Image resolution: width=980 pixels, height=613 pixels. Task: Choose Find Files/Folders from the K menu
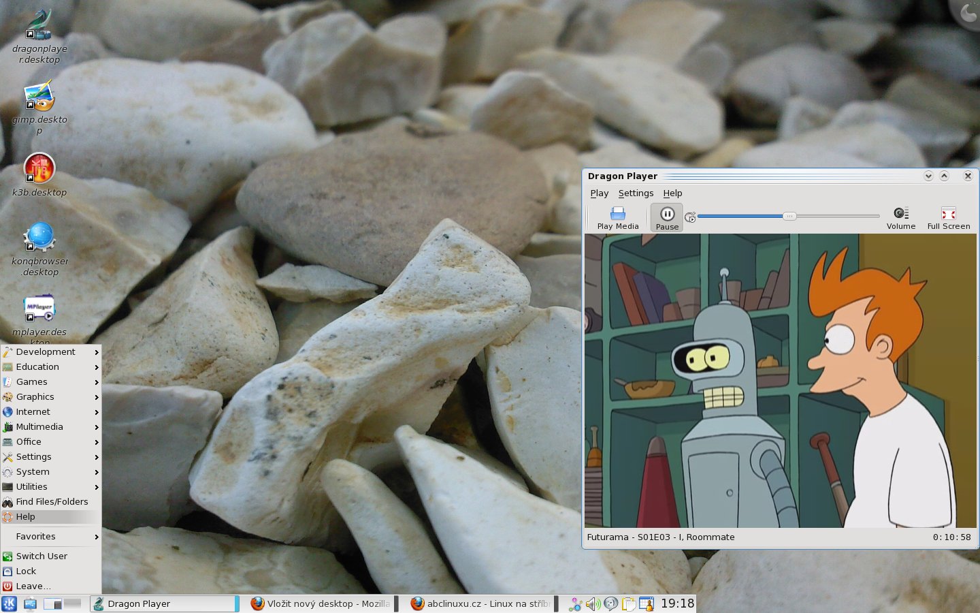point(51,502)
